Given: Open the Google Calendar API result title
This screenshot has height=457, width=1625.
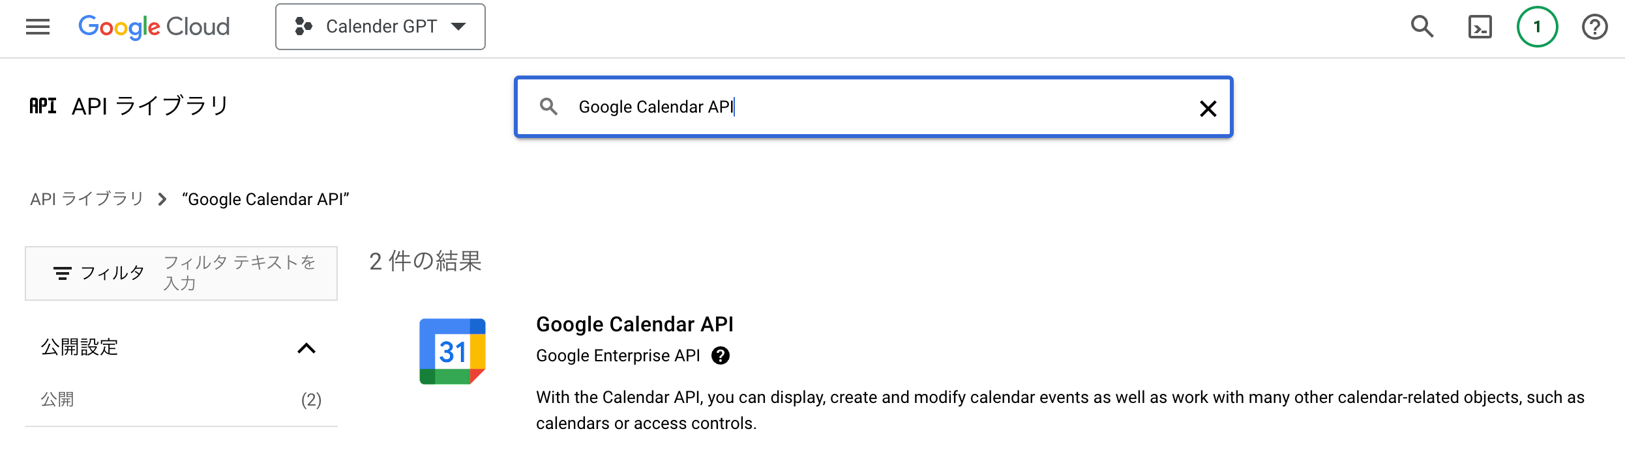Looking at the screenshot, I should (x=634, y=324).
